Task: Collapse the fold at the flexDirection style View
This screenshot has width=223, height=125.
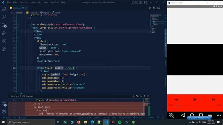Action: (18, 38)
